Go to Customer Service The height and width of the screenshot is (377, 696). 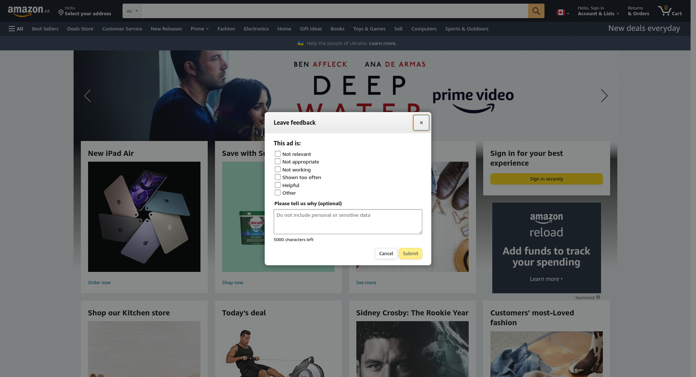tap(122, 29)
